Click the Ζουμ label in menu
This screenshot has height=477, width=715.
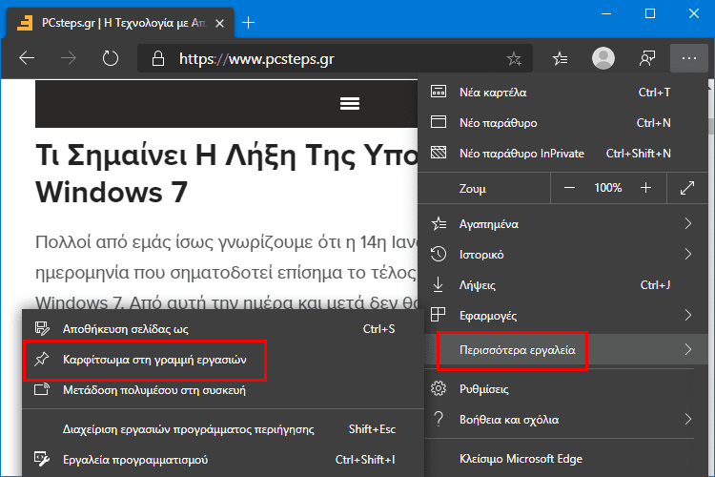pos(473,188)
